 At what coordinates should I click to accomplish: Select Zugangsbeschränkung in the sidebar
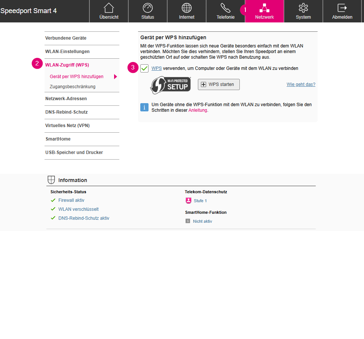(73, 87)
